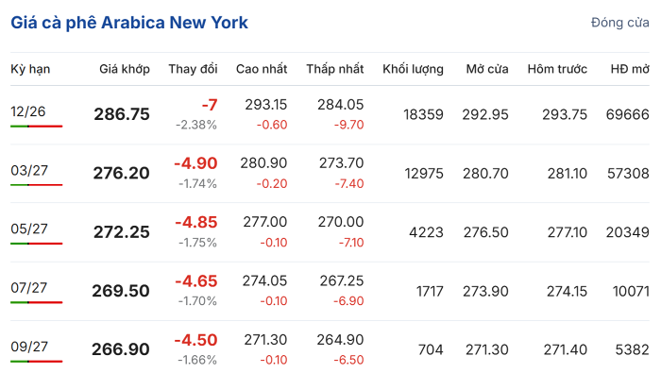
Task: Click the Mở cửa column header
Action: pyautogui.click(x=487, y=69)
